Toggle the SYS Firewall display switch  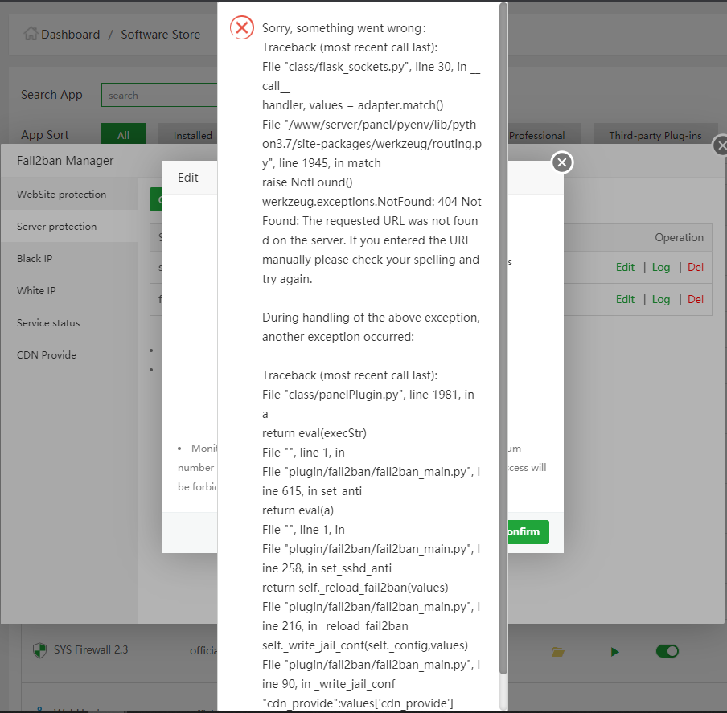pyautogui.click(x=667, y=651)
